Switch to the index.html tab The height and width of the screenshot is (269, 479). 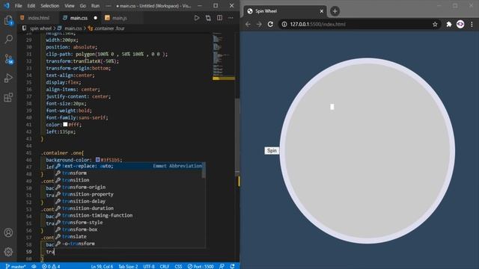click(38, 18)
